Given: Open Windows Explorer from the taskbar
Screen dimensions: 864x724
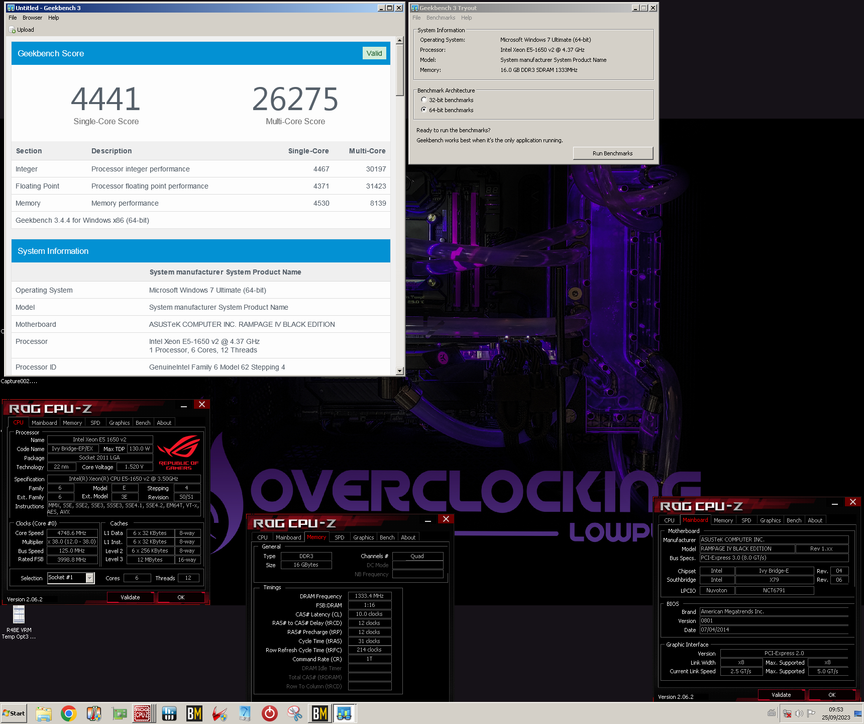Looking at the screenshot, I should pos(44,713).
